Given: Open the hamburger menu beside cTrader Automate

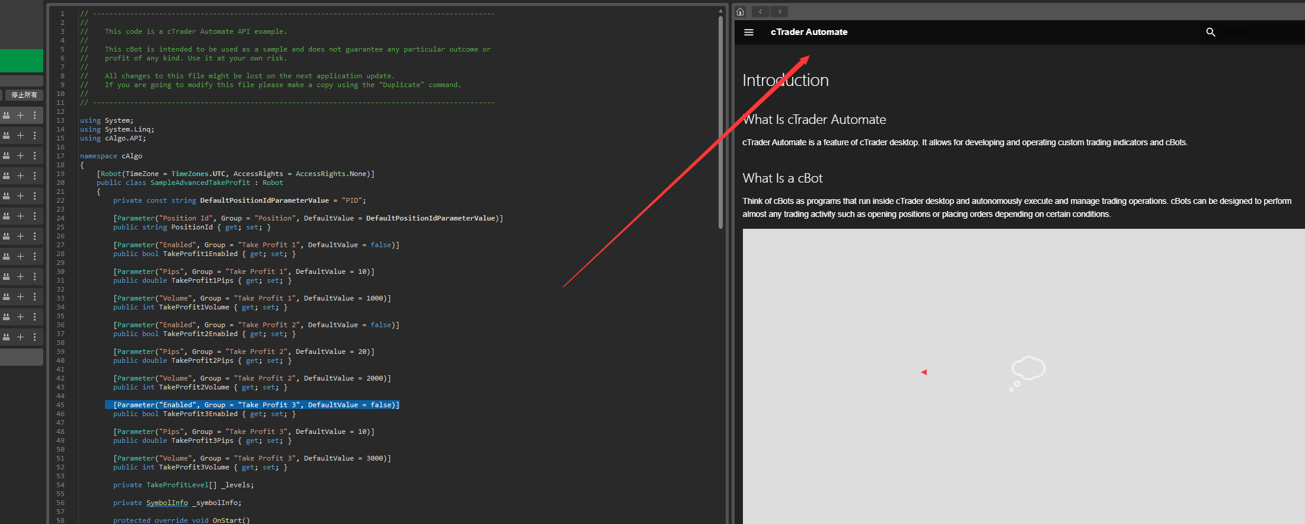Looking at the screenshot, I should (x=749, y=33).
